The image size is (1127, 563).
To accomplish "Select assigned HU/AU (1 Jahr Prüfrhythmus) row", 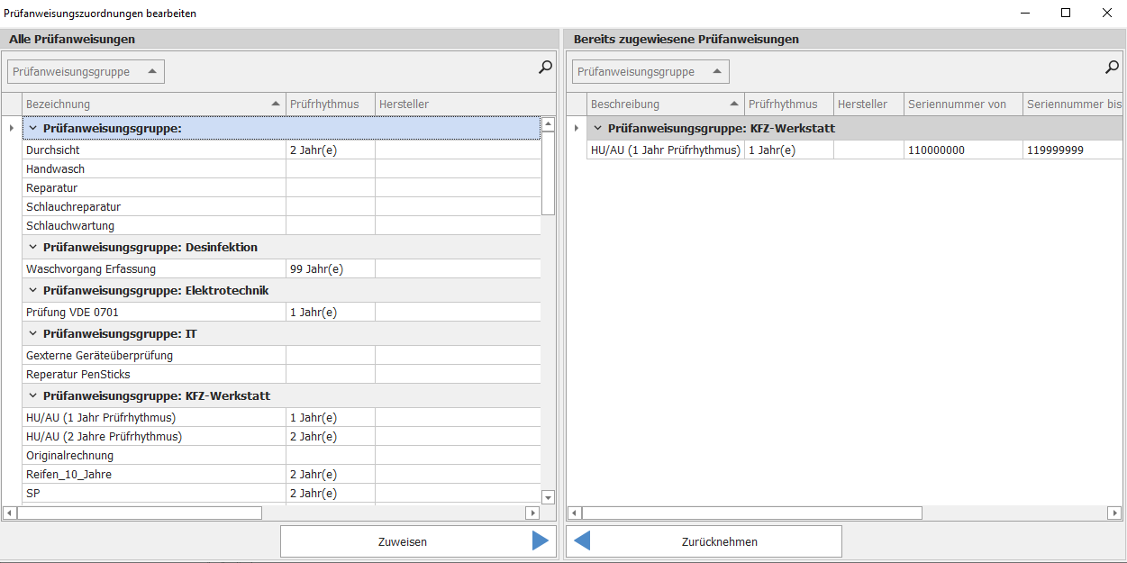I will tap(665, 150).
